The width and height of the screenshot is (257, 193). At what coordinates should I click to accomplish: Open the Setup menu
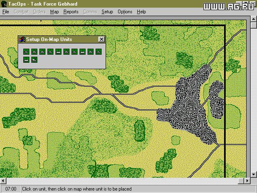click(x=107, y=12)
